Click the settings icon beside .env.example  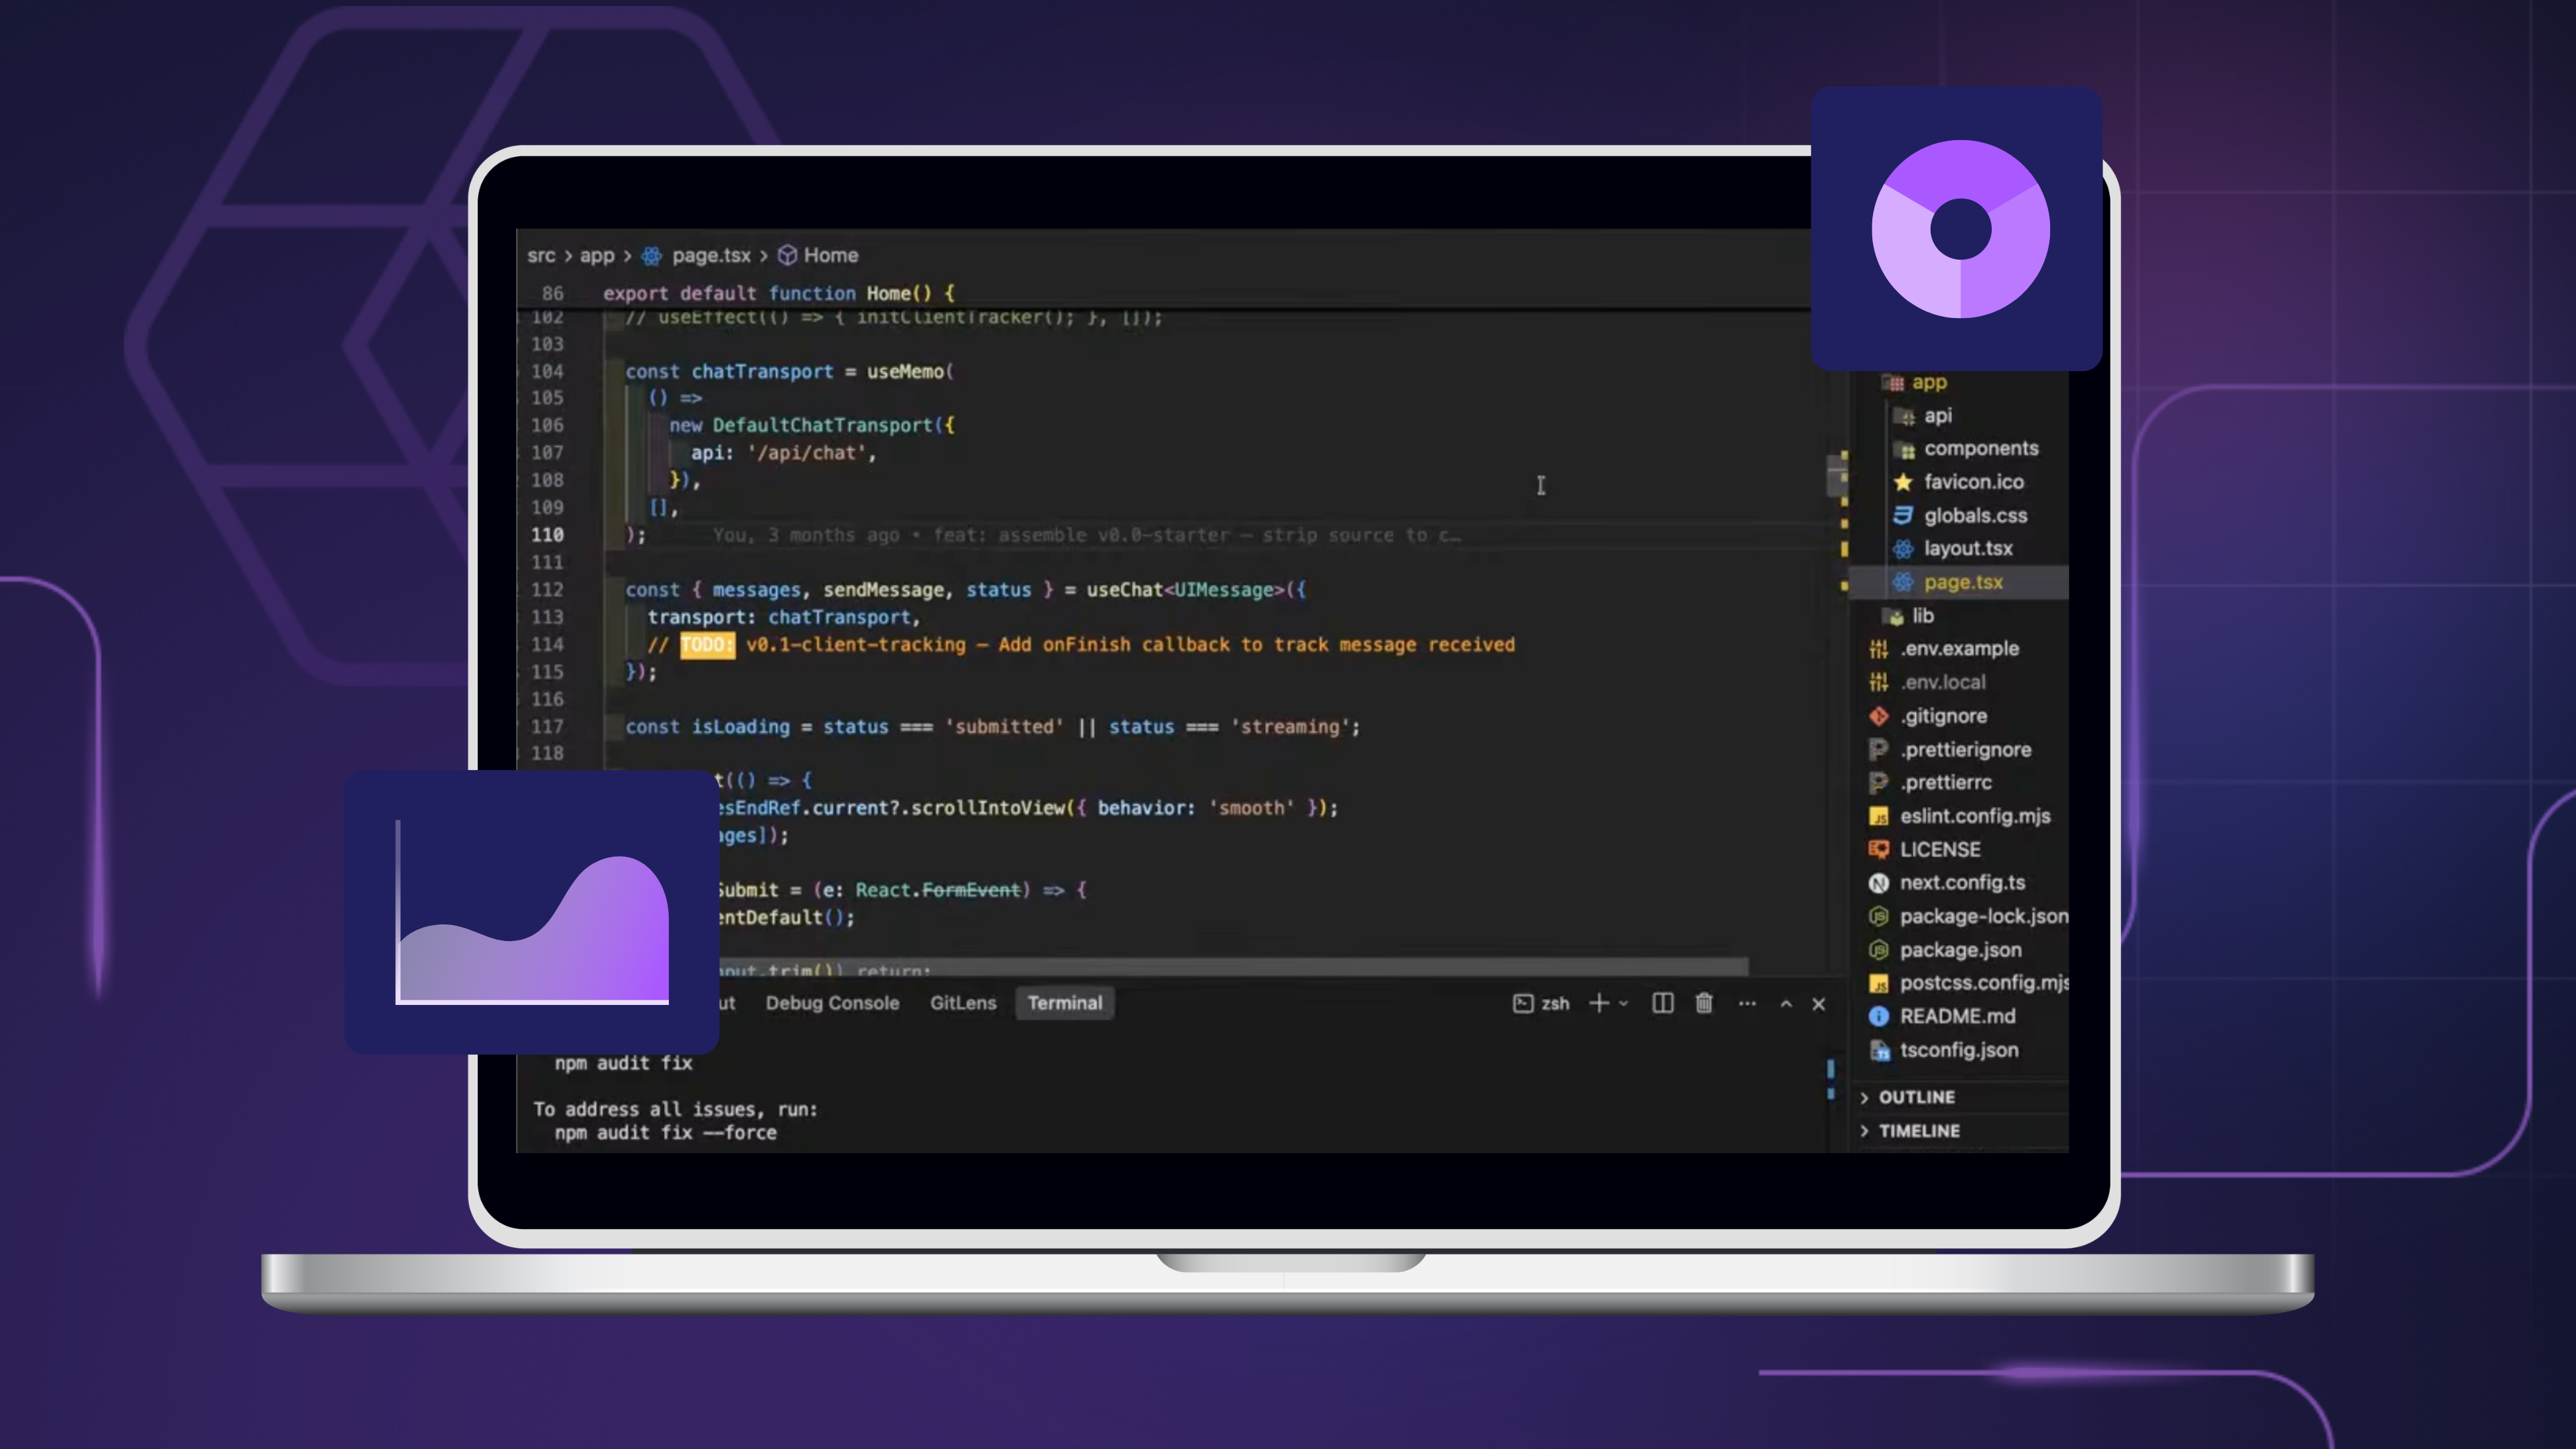(1878, 649)
